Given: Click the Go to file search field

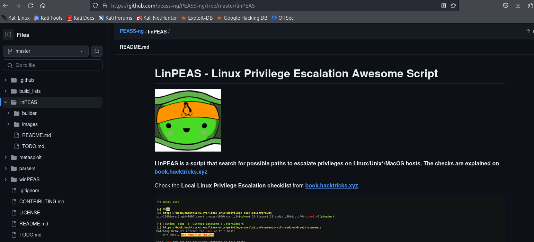Looking at the screenshot, I should (53, 65).
